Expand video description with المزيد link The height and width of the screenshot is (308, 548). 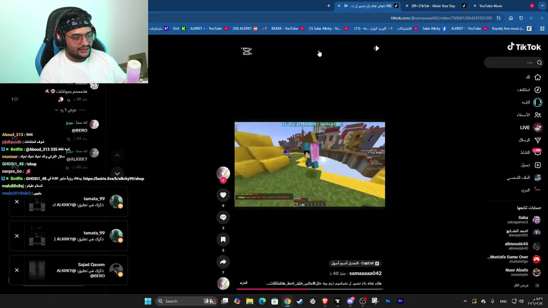pos(244,283)
